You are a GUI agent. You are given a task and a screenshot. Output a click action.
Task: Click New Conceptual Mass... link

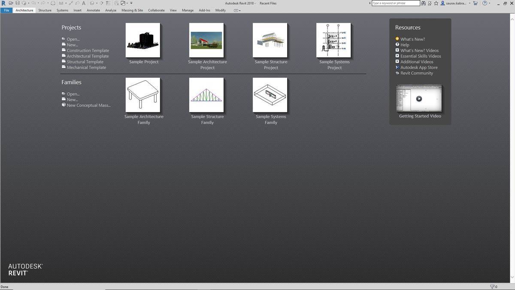click(88, 105)
